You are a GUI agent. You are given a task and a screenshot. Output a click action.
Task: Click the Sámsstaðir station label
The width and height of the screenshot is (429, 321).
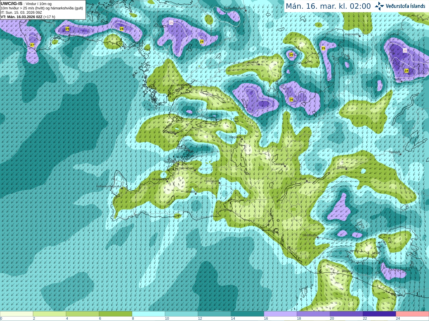pyautogui.click(x=309, y=235)
